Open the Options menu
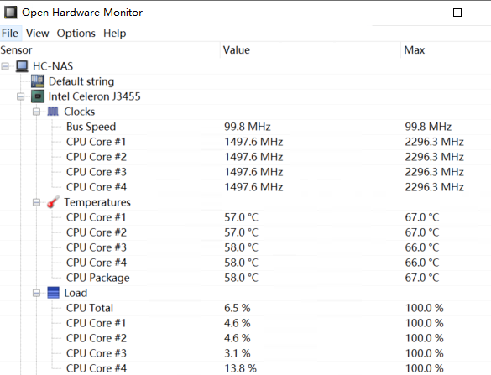The image size is (491, 375). click(76, 34)
